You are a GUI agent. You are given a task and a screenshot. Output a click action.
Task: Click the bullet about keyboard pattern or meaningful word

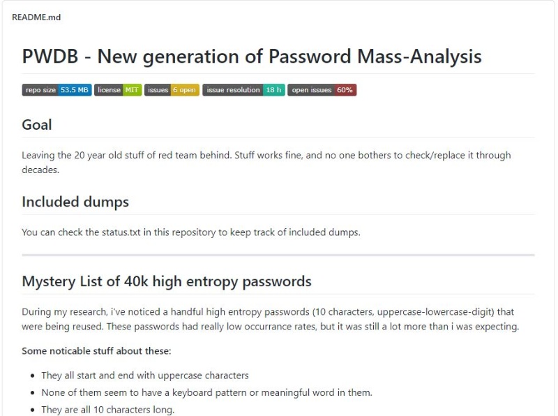click(206, 392)
